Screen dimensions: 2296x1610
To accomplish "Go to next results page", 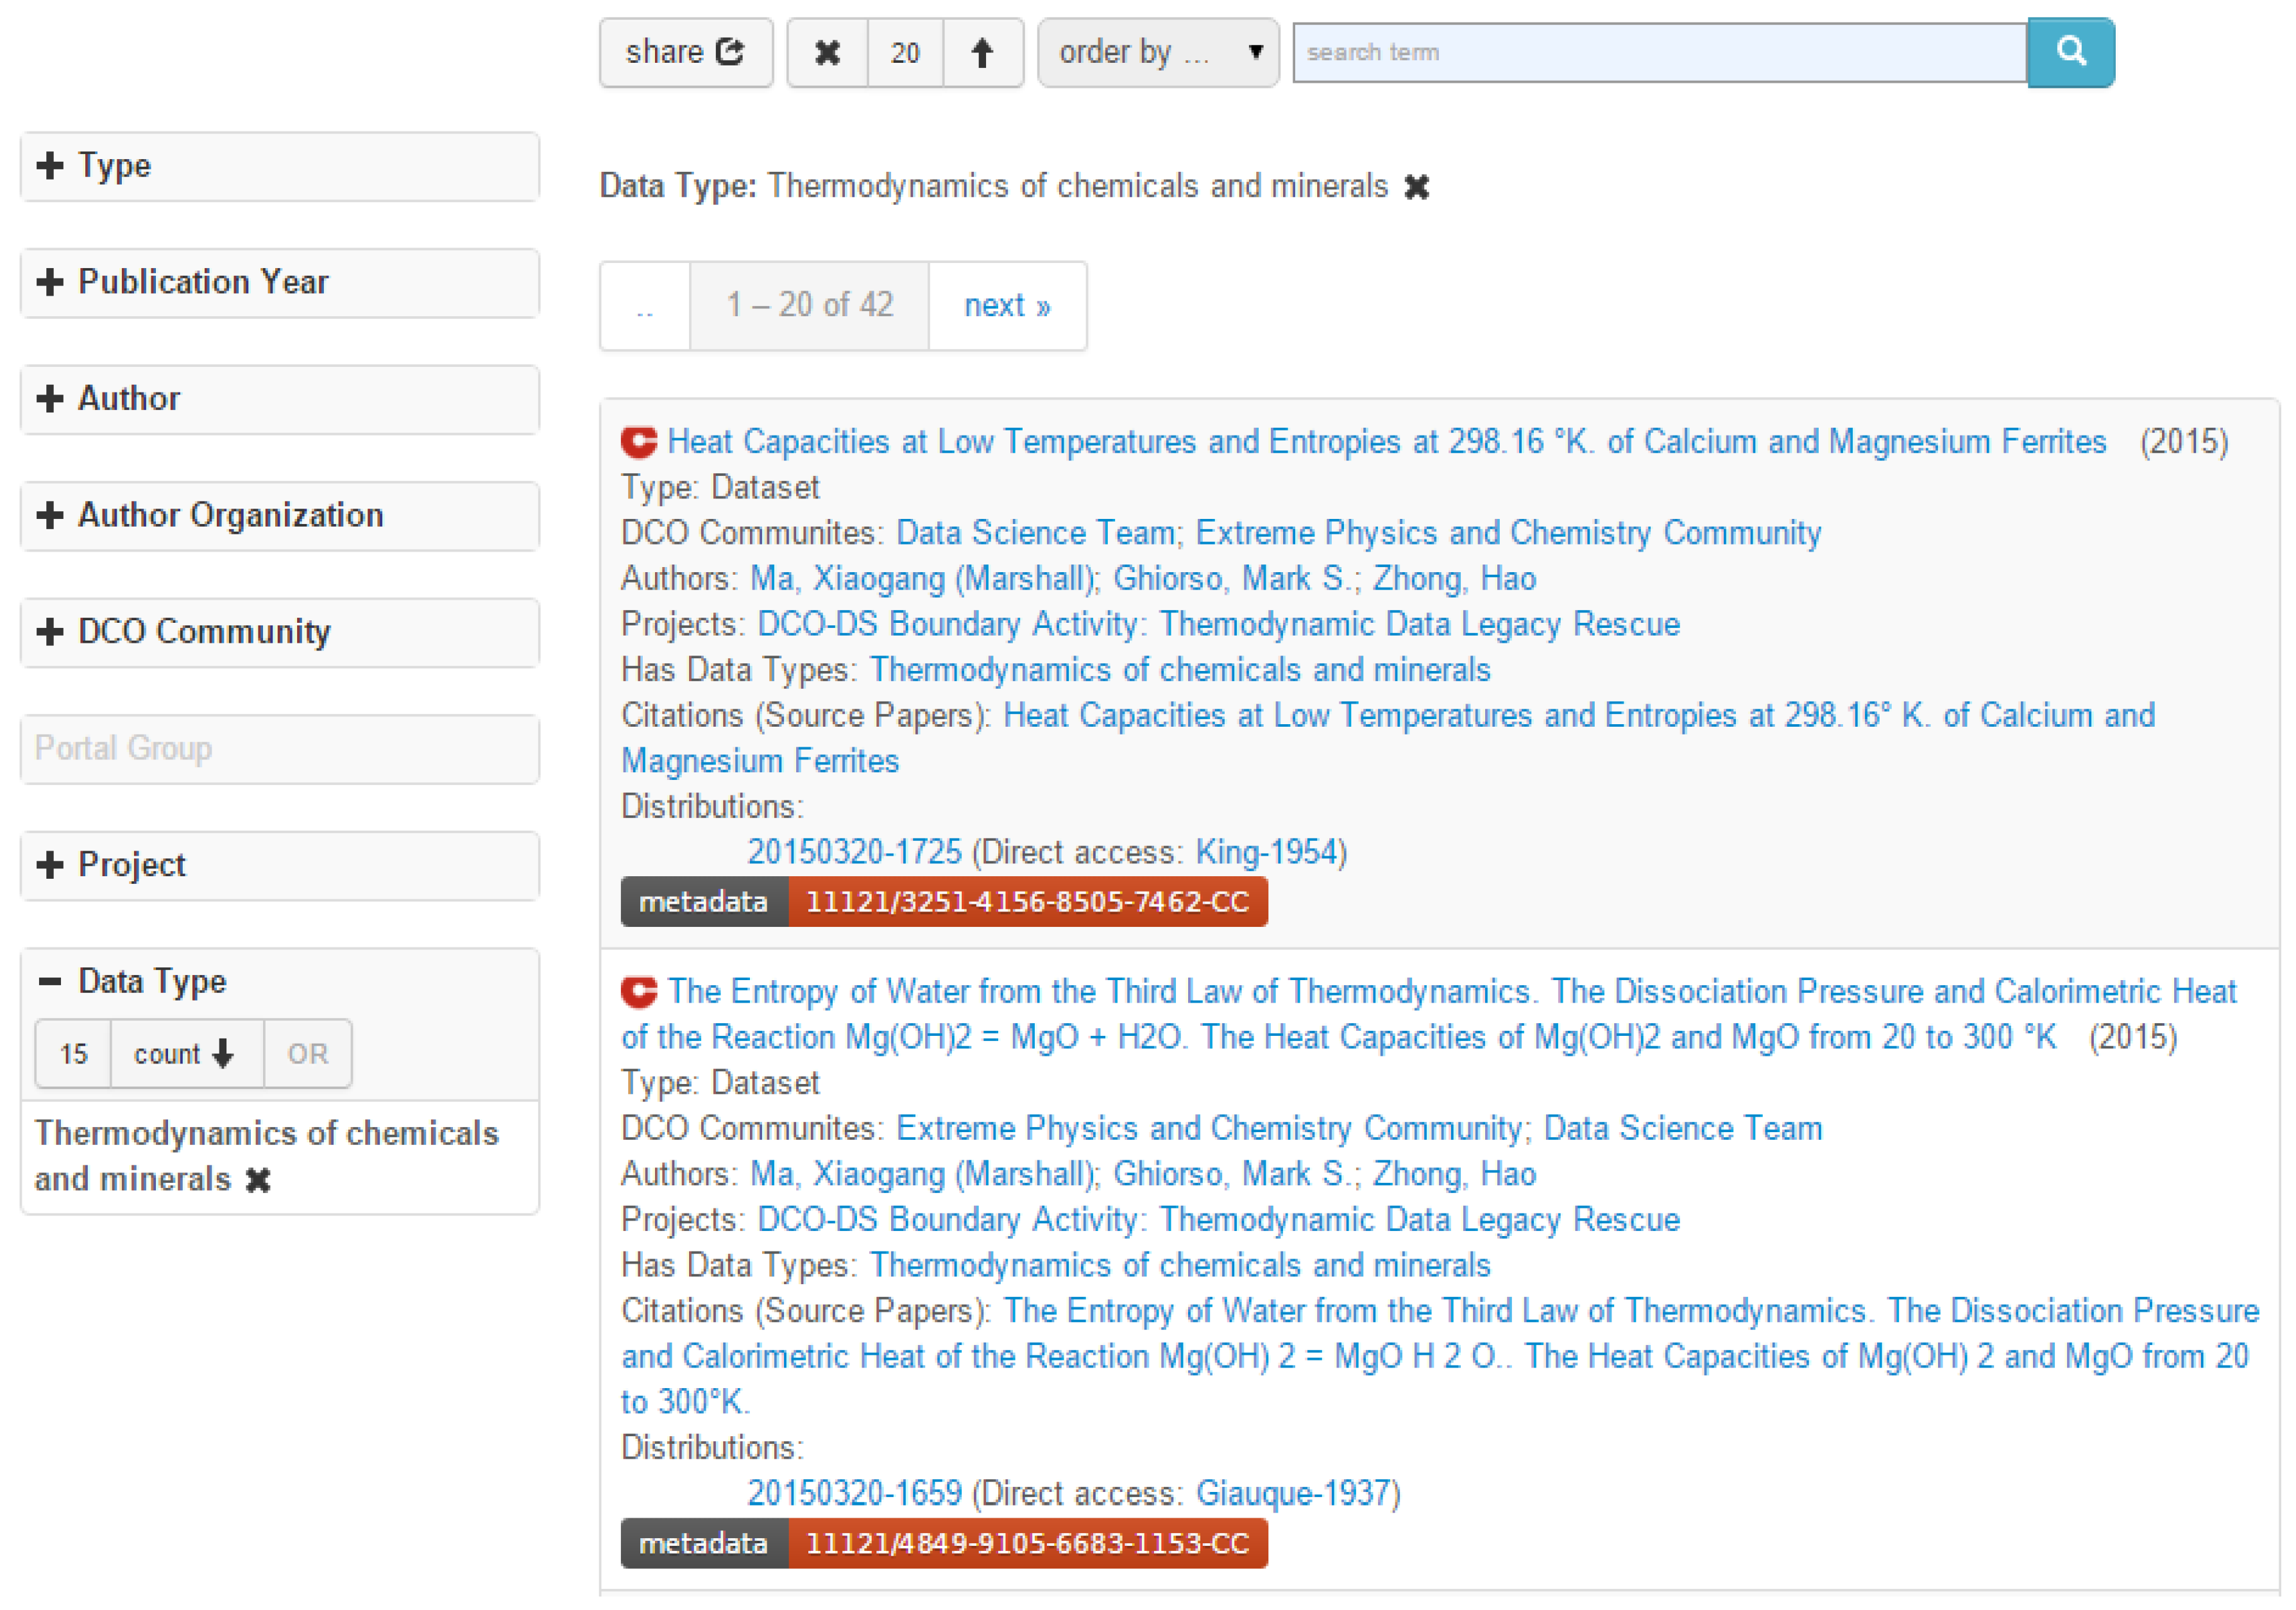I will coord(1006,306).
